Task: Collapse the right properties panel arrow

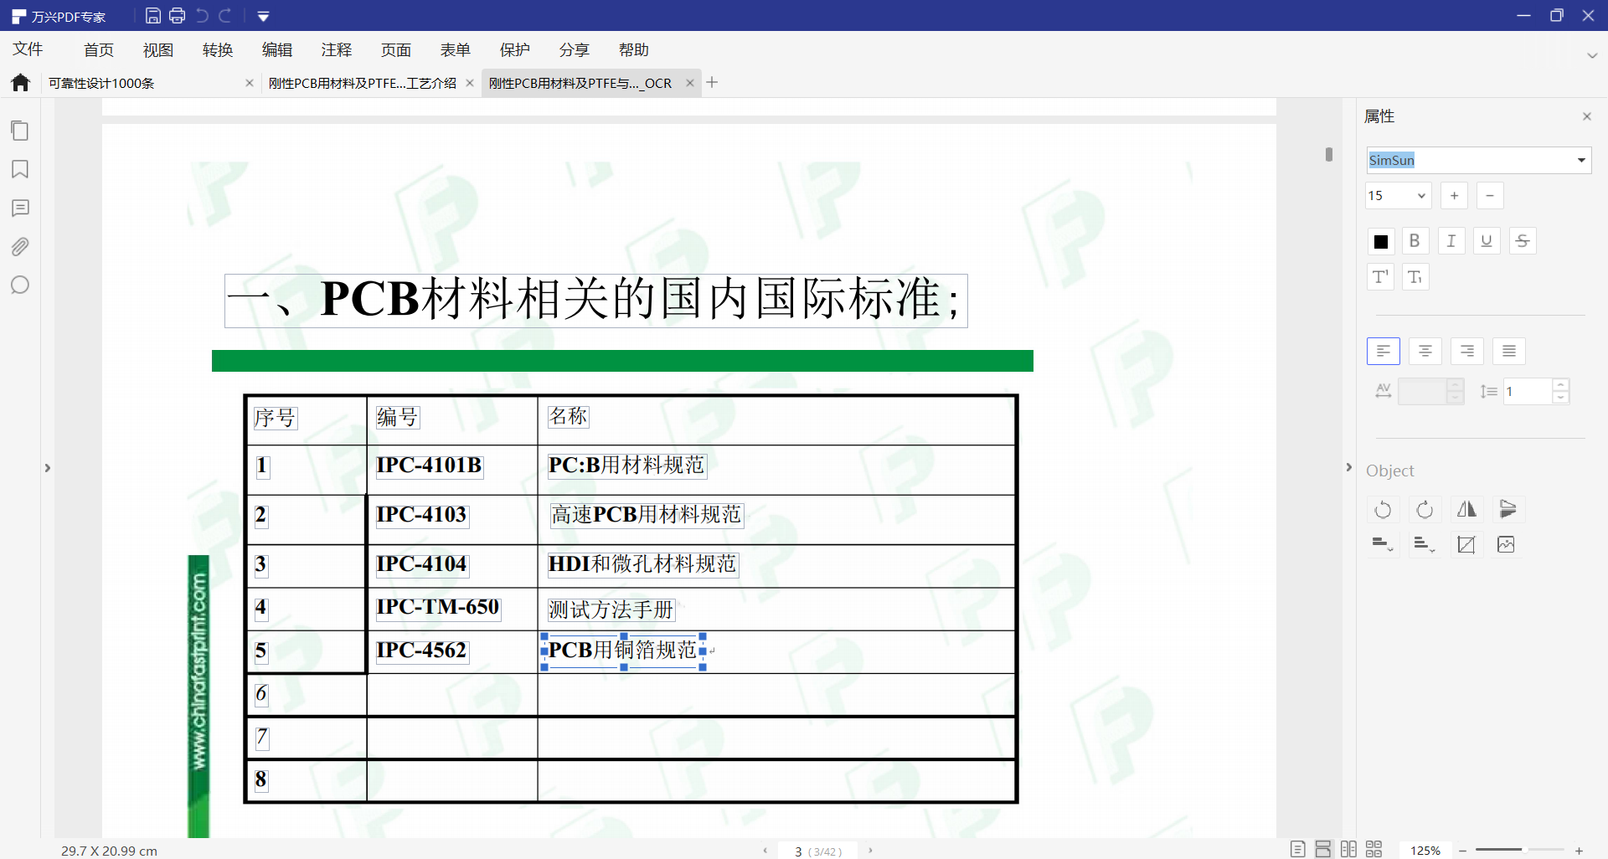Action: 1348,467
